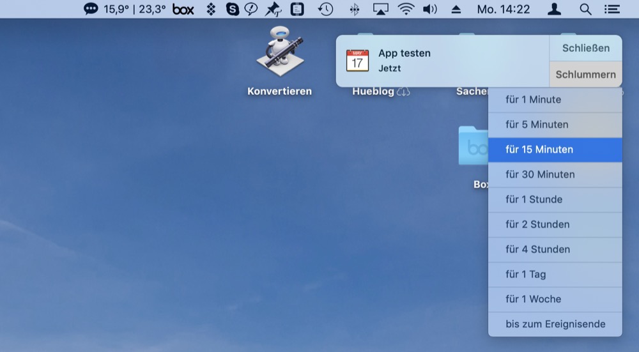639x352 pixels.
Task: Click the volume speaker icon
Action: click(430, 9)
